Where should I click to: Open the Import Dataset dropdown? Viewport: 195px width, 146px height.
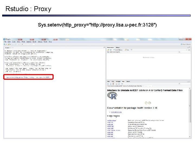[118, 50]
